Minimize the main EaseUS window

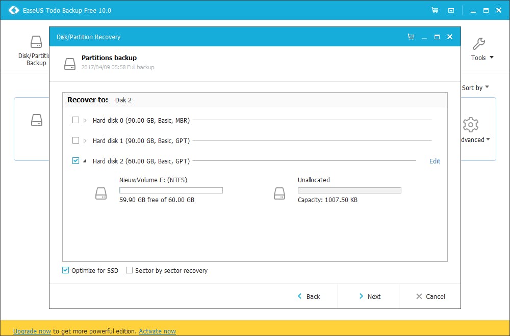473,11
